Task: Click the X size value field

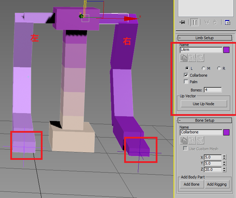Action: [x=213, y=157]
